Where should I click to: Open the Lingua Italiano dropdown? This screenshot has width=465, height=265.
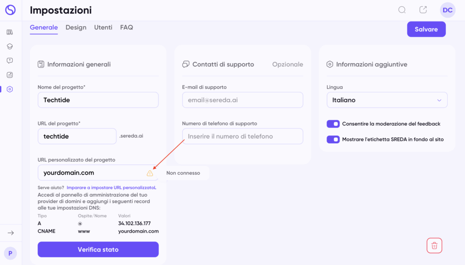click(387, 100)
